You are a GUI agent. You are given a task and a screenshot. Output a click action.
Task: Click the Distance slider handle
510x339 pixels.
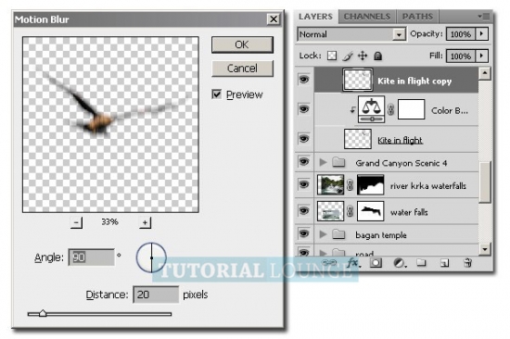click(43, 313)
